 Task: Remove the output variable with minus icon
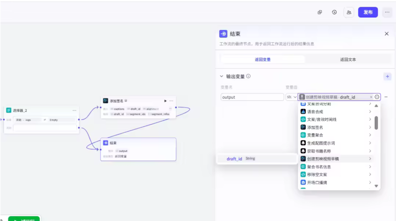coord(386,97)
